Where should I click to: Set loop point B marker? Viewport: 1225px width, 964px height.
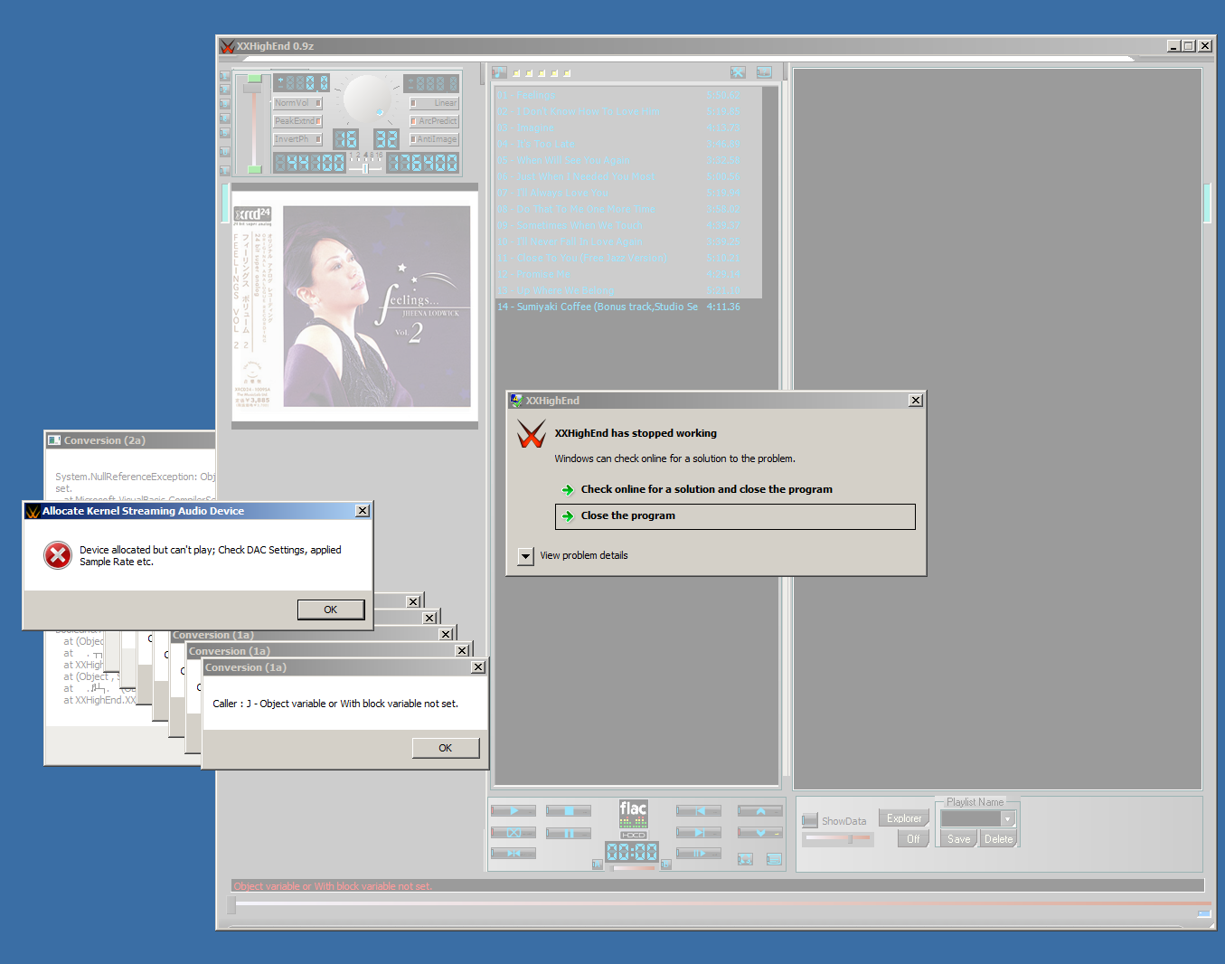coord(666,865)
